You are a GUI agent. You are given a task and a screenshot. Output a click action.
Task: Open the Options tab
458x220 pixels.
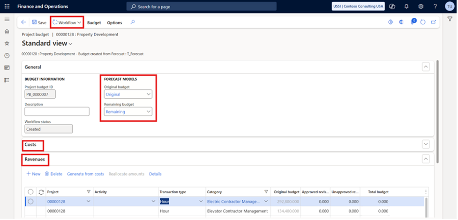[114, 22]
